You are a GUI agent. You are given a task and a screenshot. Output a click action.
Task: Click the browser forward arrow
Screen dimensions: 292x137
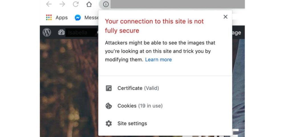[62, 4]
